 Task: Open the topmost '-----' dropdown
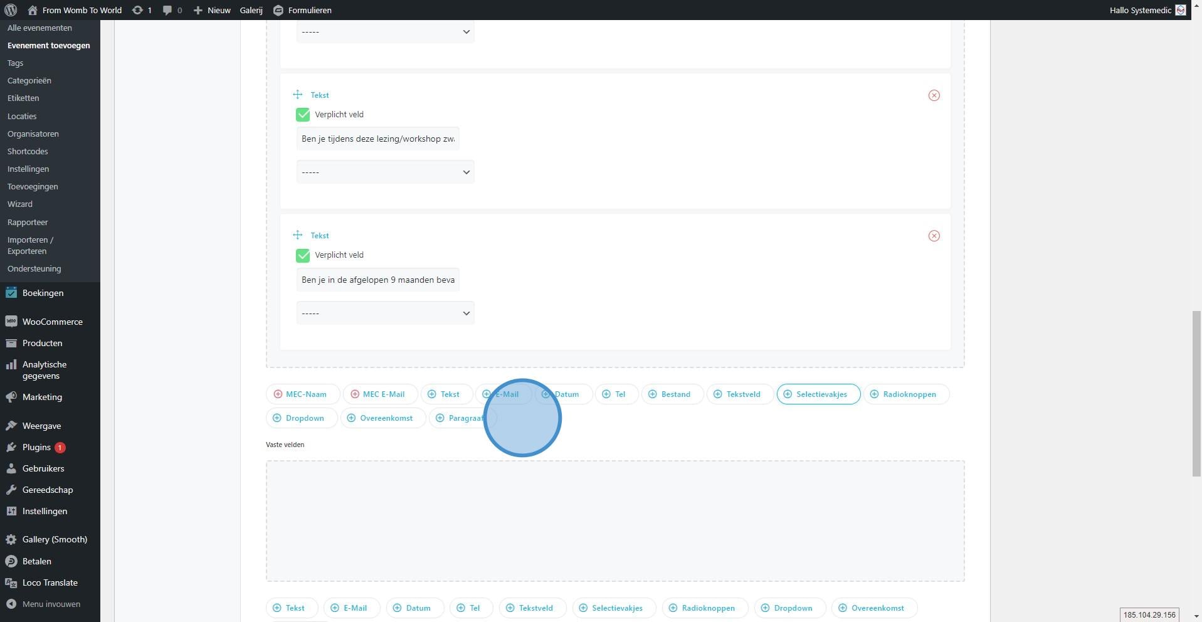(x=385, y=32)
